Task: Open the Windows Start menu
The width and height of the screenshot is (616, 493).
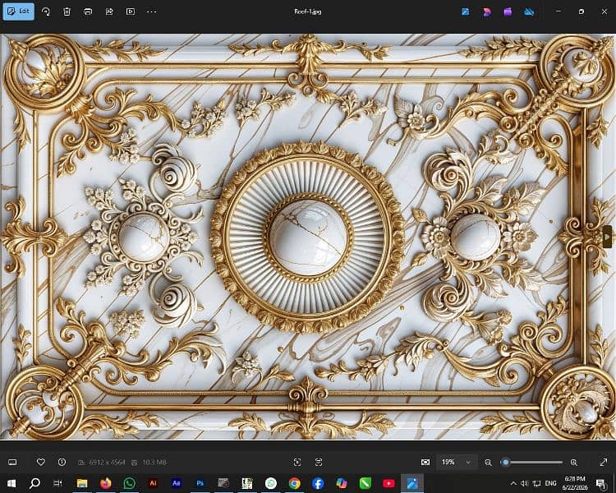Action: (11, 483)
